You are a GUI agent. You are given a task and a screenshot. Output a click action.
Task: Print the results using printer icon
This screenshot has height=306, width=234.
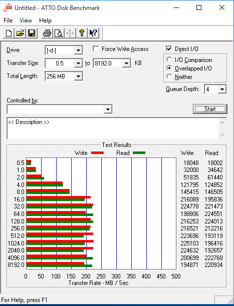coord(47,33)
